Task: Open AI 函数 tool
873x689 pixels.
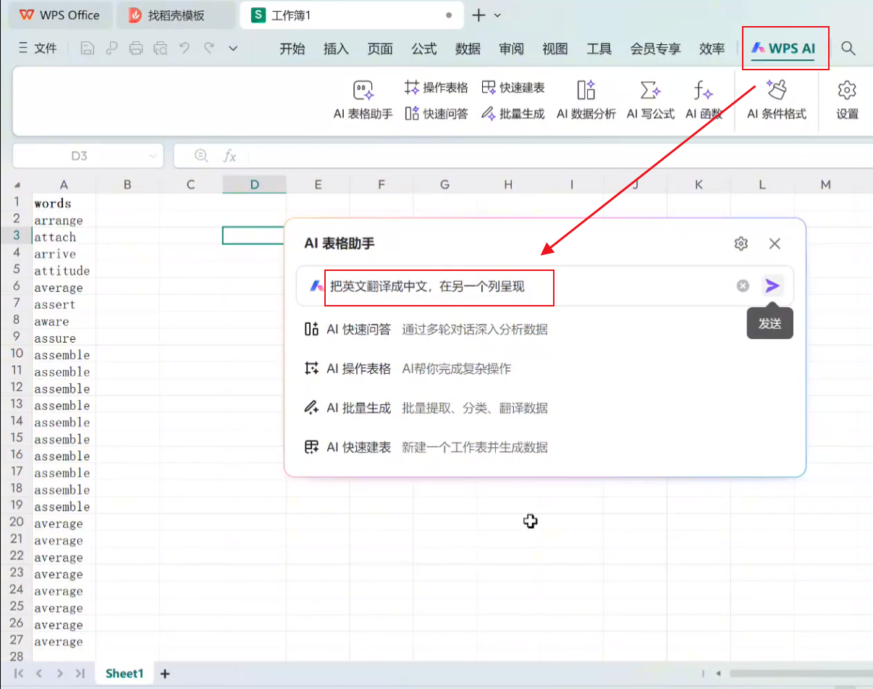Action: [704, 100]
